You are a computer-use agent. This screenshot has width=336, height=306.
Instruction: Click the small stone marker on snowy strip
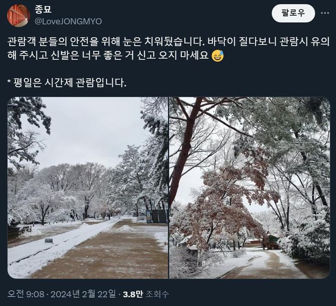coord(49,241)
